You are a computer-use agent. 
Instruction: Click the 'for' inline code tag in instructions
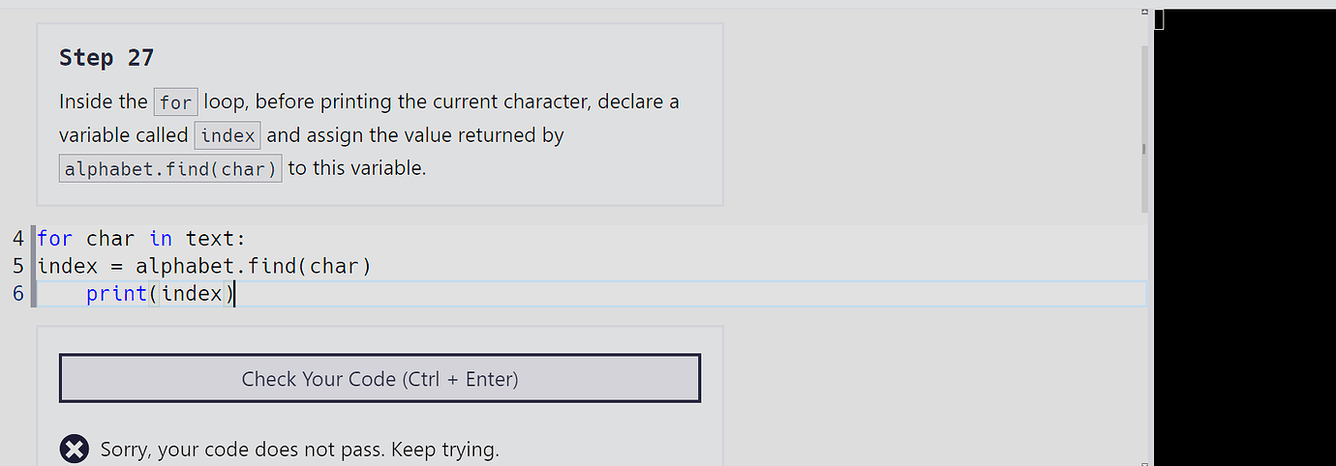click(x=175, y=102)
